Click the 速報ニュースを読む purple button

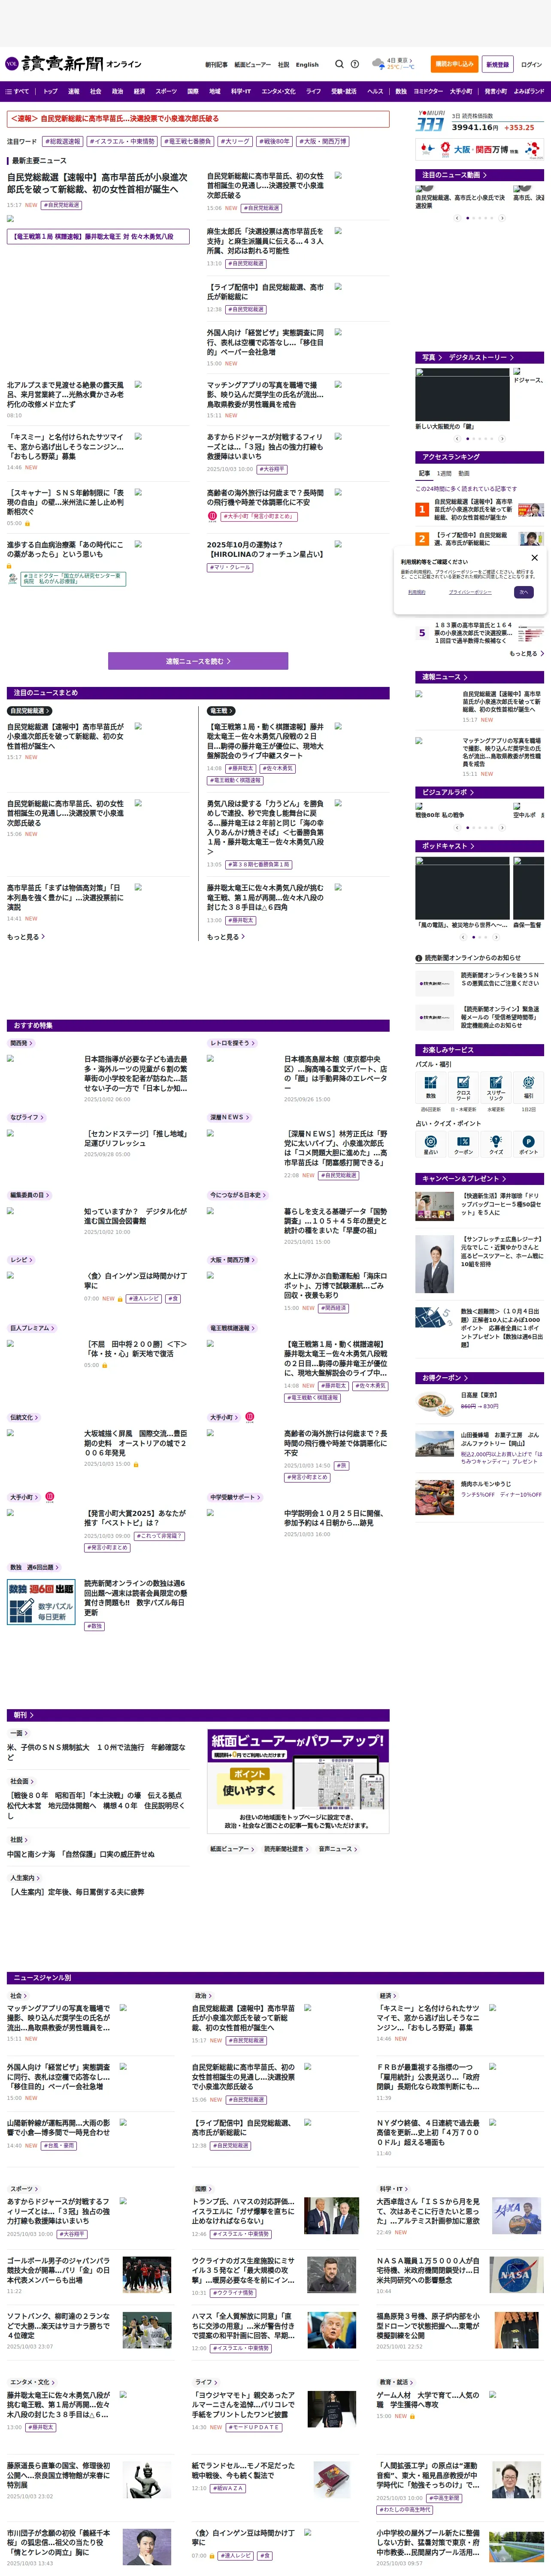[x=198, y=661]
